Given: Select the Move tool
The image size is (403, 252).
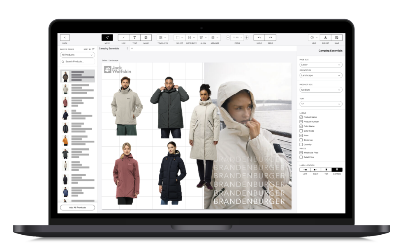Looking at the screenshot, I should 107,37.
